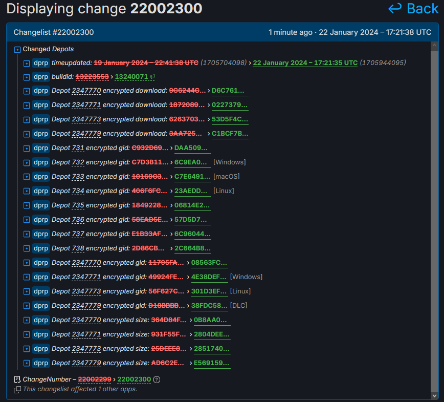Click the [DLC] label on Depot 2347779 row
The image size is (444, 402).
239,305
